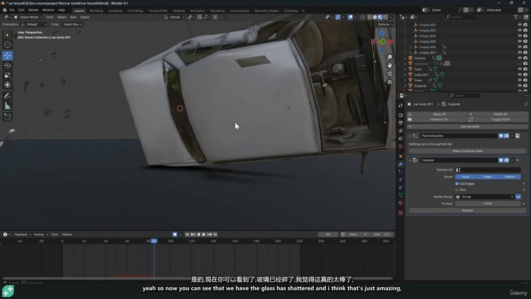Open the Object Constraints properties tab
The image size is (531, 299).
pos(400,187)
